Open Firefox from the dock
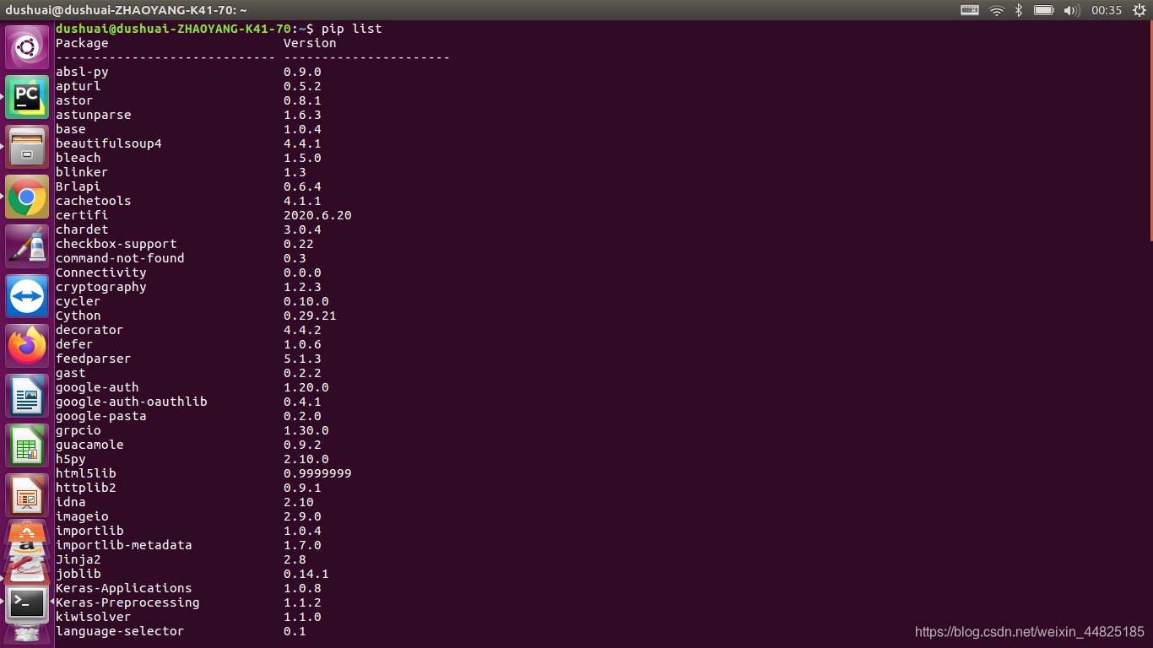This screenshot has width=1153, height=648. 27,346
